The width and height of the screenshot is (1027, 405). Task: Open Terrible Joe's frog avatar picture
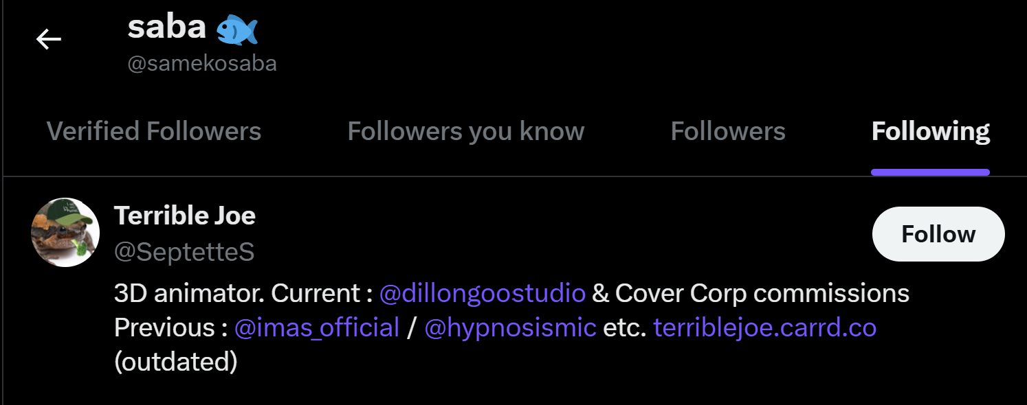click(x=66, y=233)
